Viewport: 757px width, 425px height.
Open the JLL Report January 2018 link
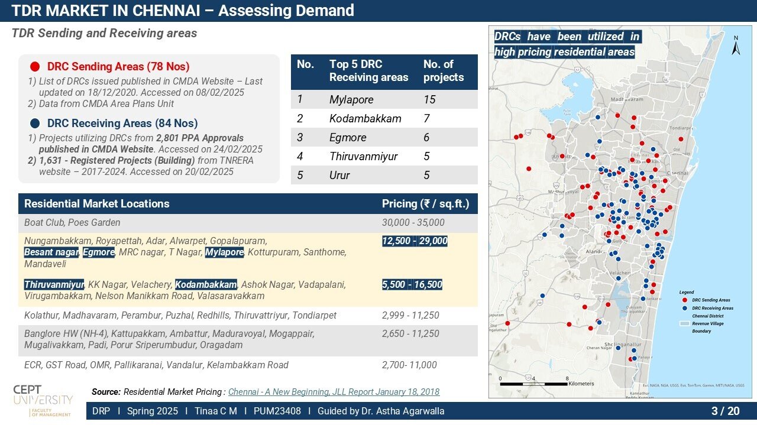pos(334,392)
